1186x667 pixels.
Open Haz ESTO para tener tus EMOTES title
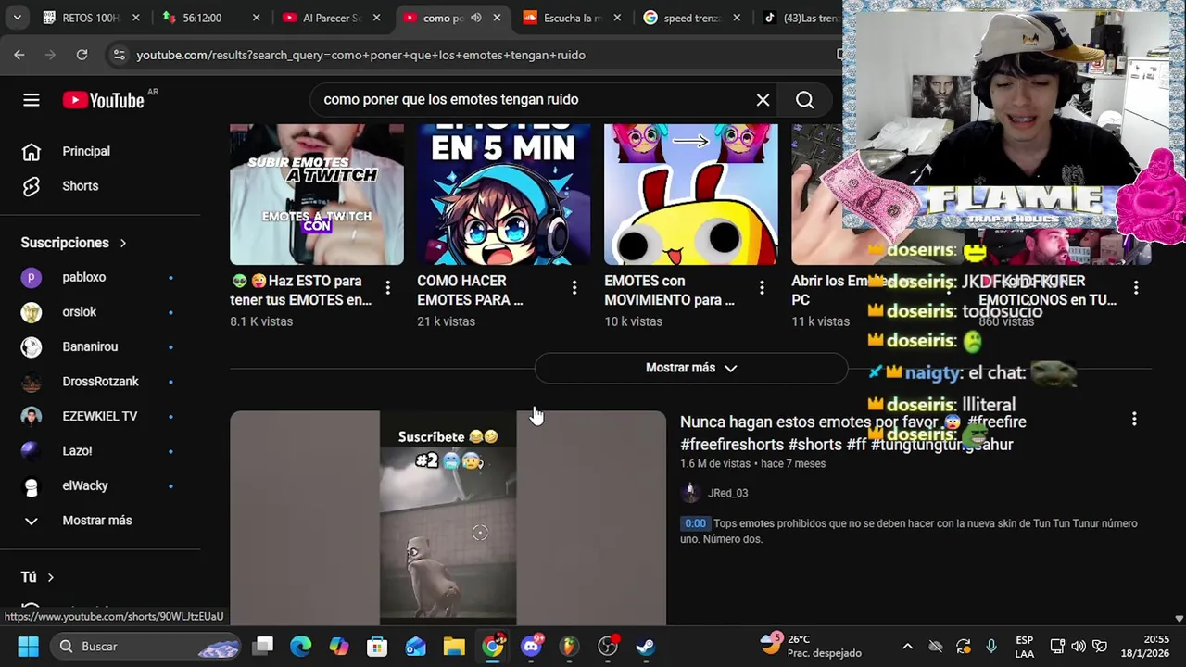300,290
